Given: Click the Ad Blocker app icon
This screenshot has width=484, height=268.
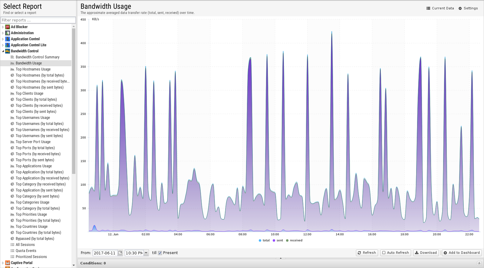Looking at the screenshot, I should [8, 27].
